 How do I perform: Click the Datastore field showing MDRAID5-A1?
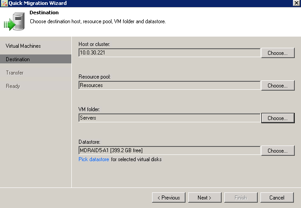click(169, 150)
